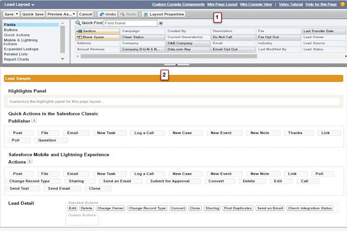Click inside the Field Name search field
347x231 pixels.
130,23
